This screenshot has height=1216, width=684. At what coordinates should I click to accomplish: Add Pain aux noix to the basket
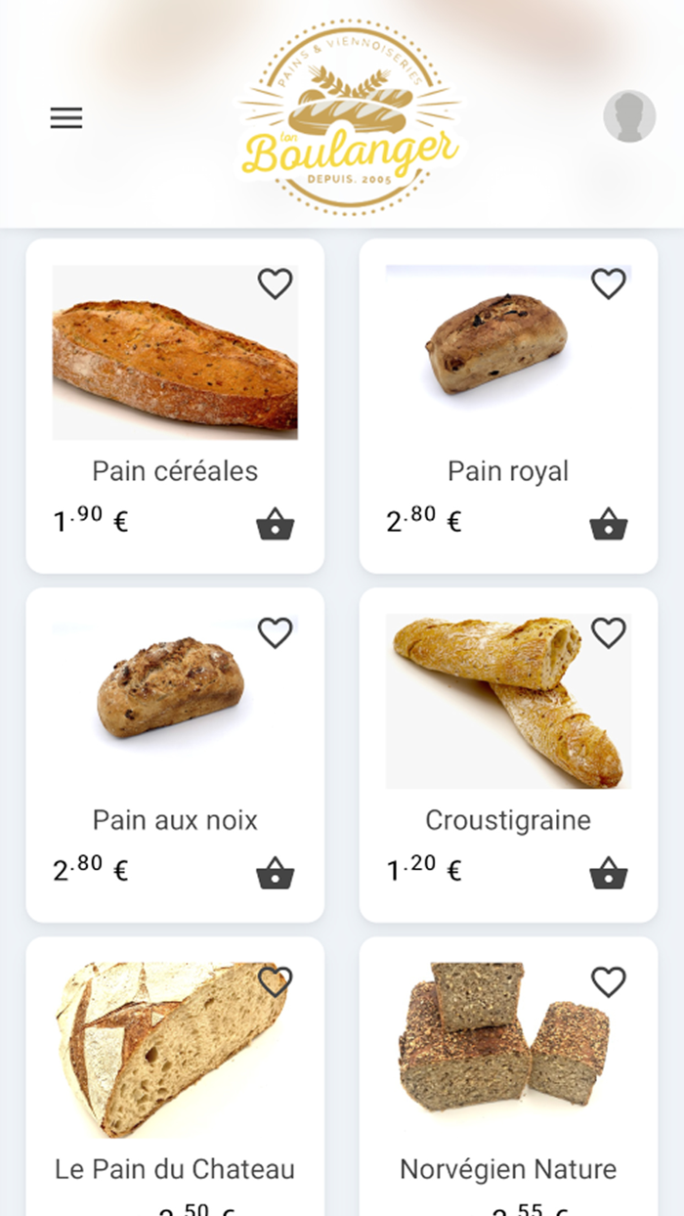275,874
